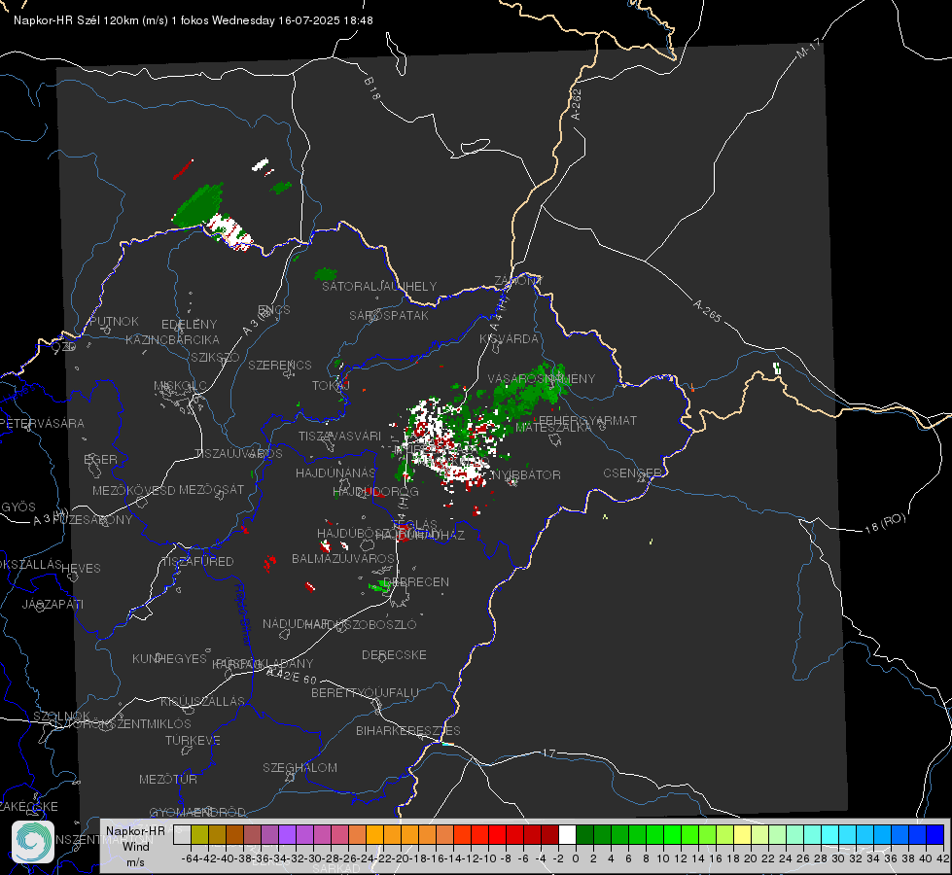The width and height of the screenshot is (952, 875).
Task: Click the KISVÁRDA city label
Action: (509, 339)
